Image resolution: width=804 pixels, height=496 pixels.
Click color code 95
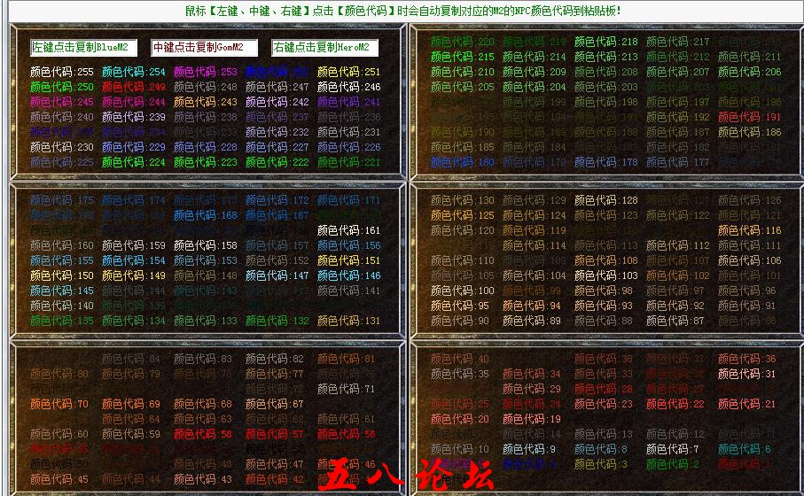[460, 306]
